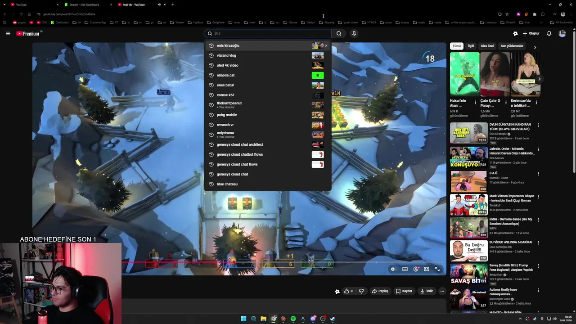Viewport: 576px width, 324px height.
Task: Open options for the 'Hakari'nin Alanı' short
Action: tap(475, 103)
